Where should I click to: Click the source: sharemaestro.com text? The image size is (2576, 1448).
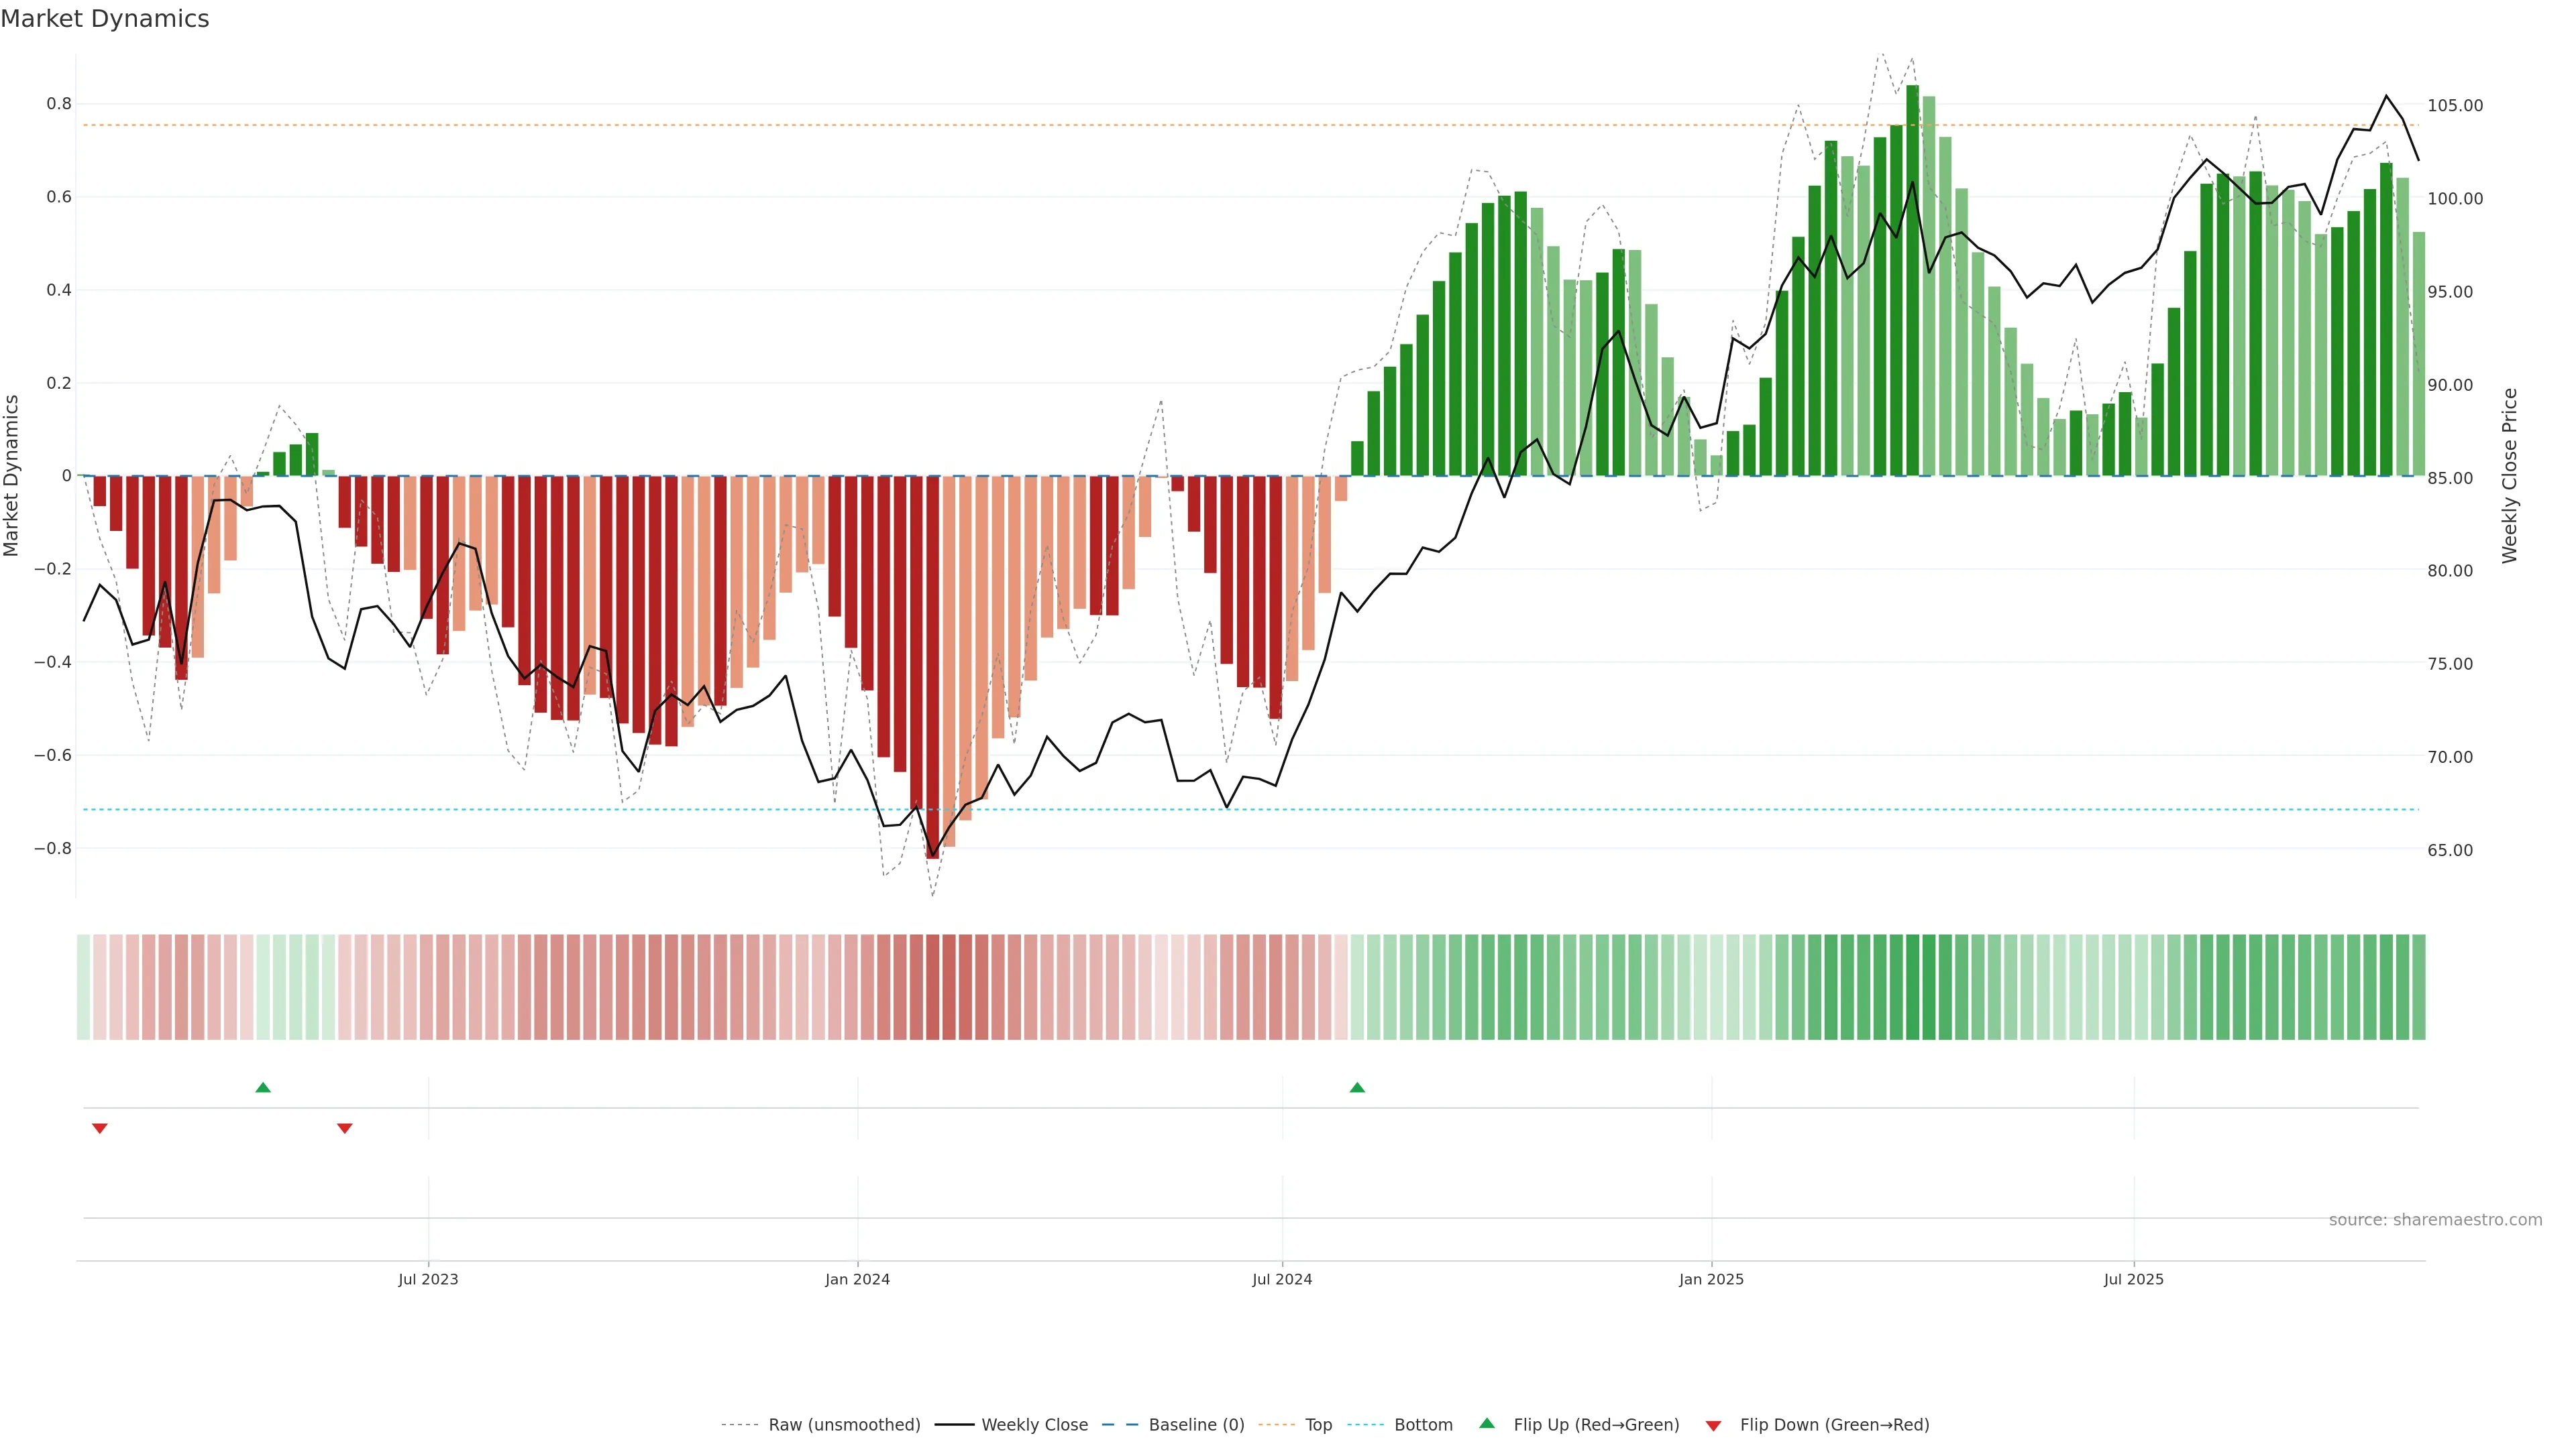coord(2435,1219)
